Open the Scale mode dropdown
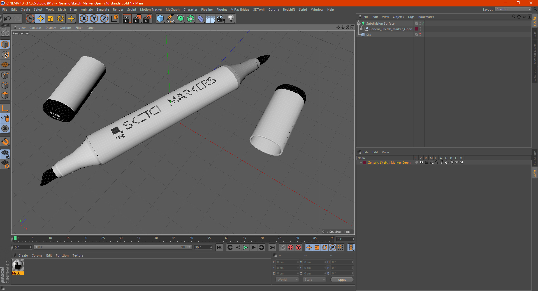This screenshot has width=538, height=291. pos(314,280)
